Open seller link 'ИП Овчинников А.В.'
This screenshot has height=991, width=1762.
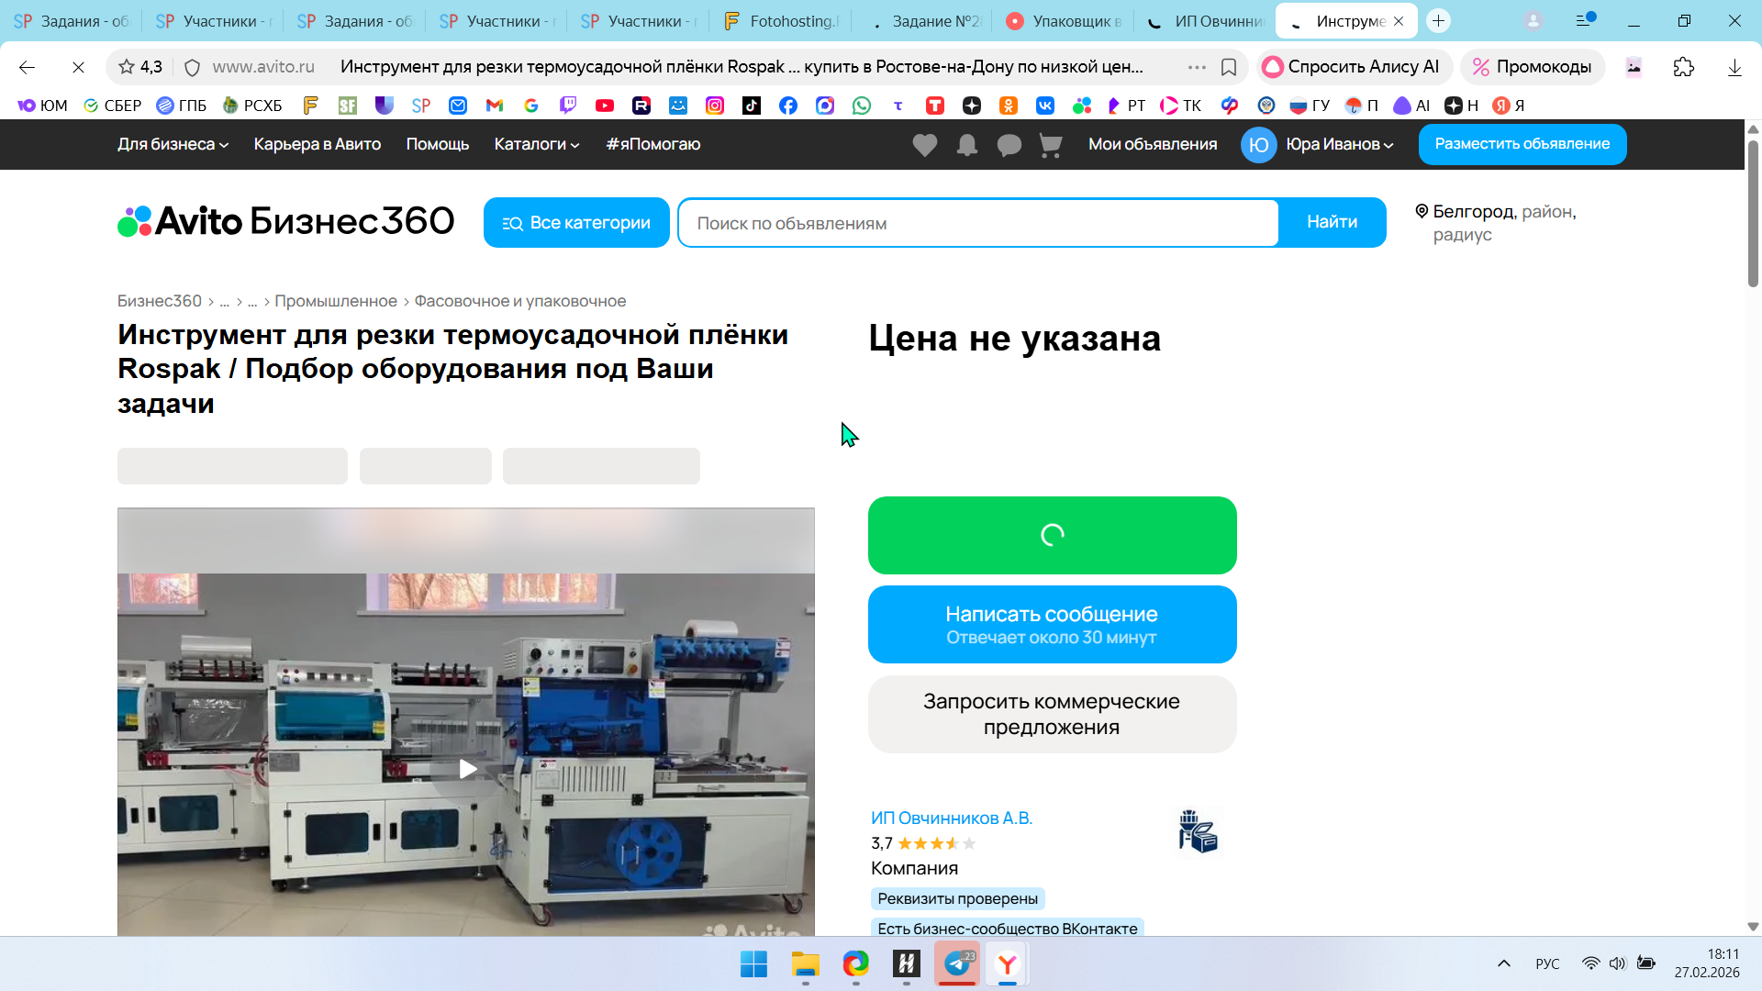click(951, 818)
